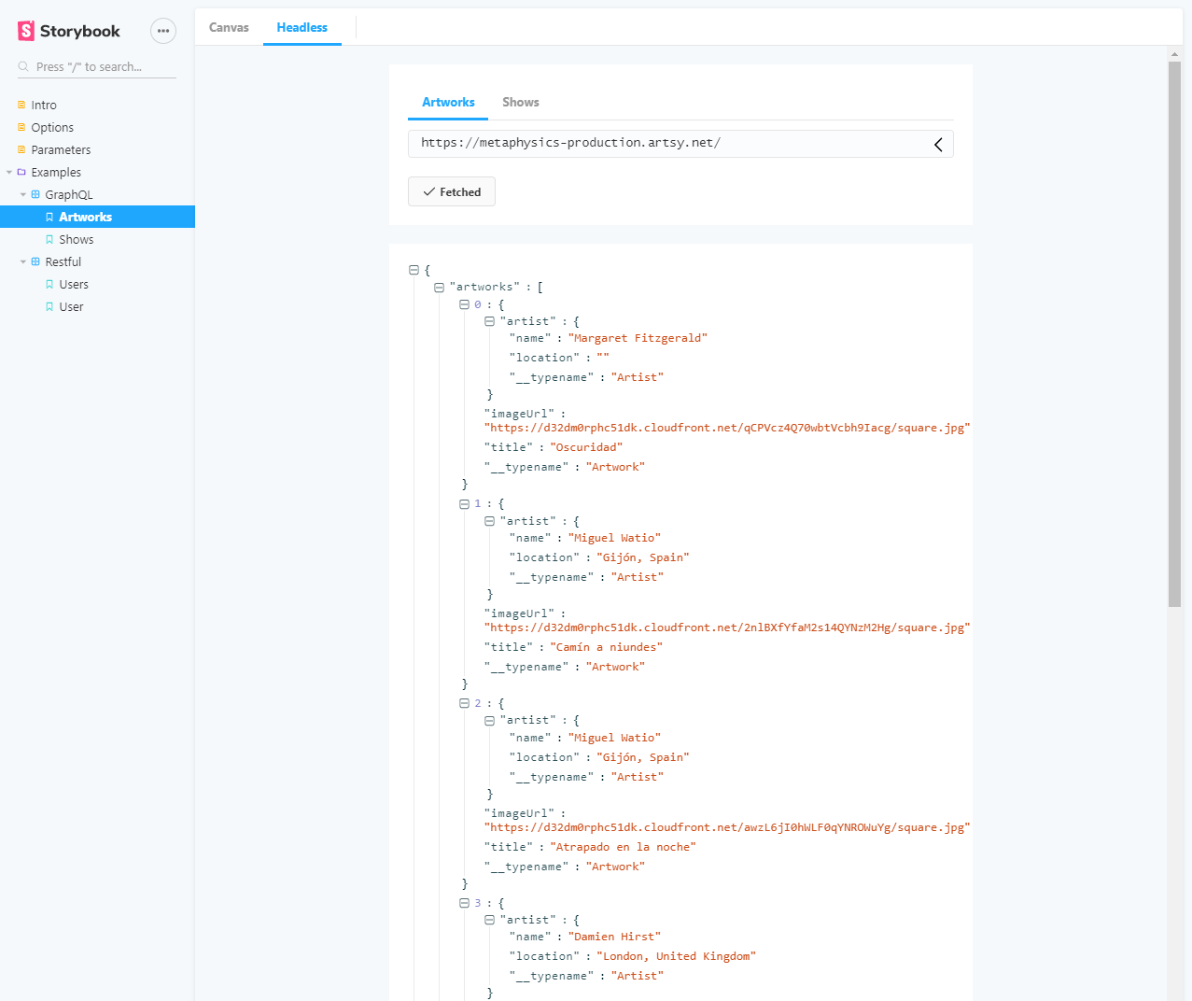Switch to the Canvas tab
The image size is (1192, 1001).
[229, 27]
